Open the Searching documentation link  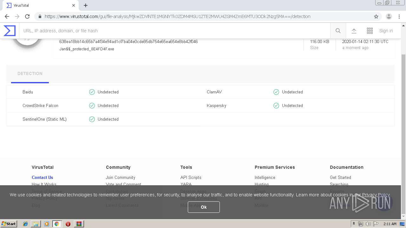pyautogui.click(x=339, y=184)
